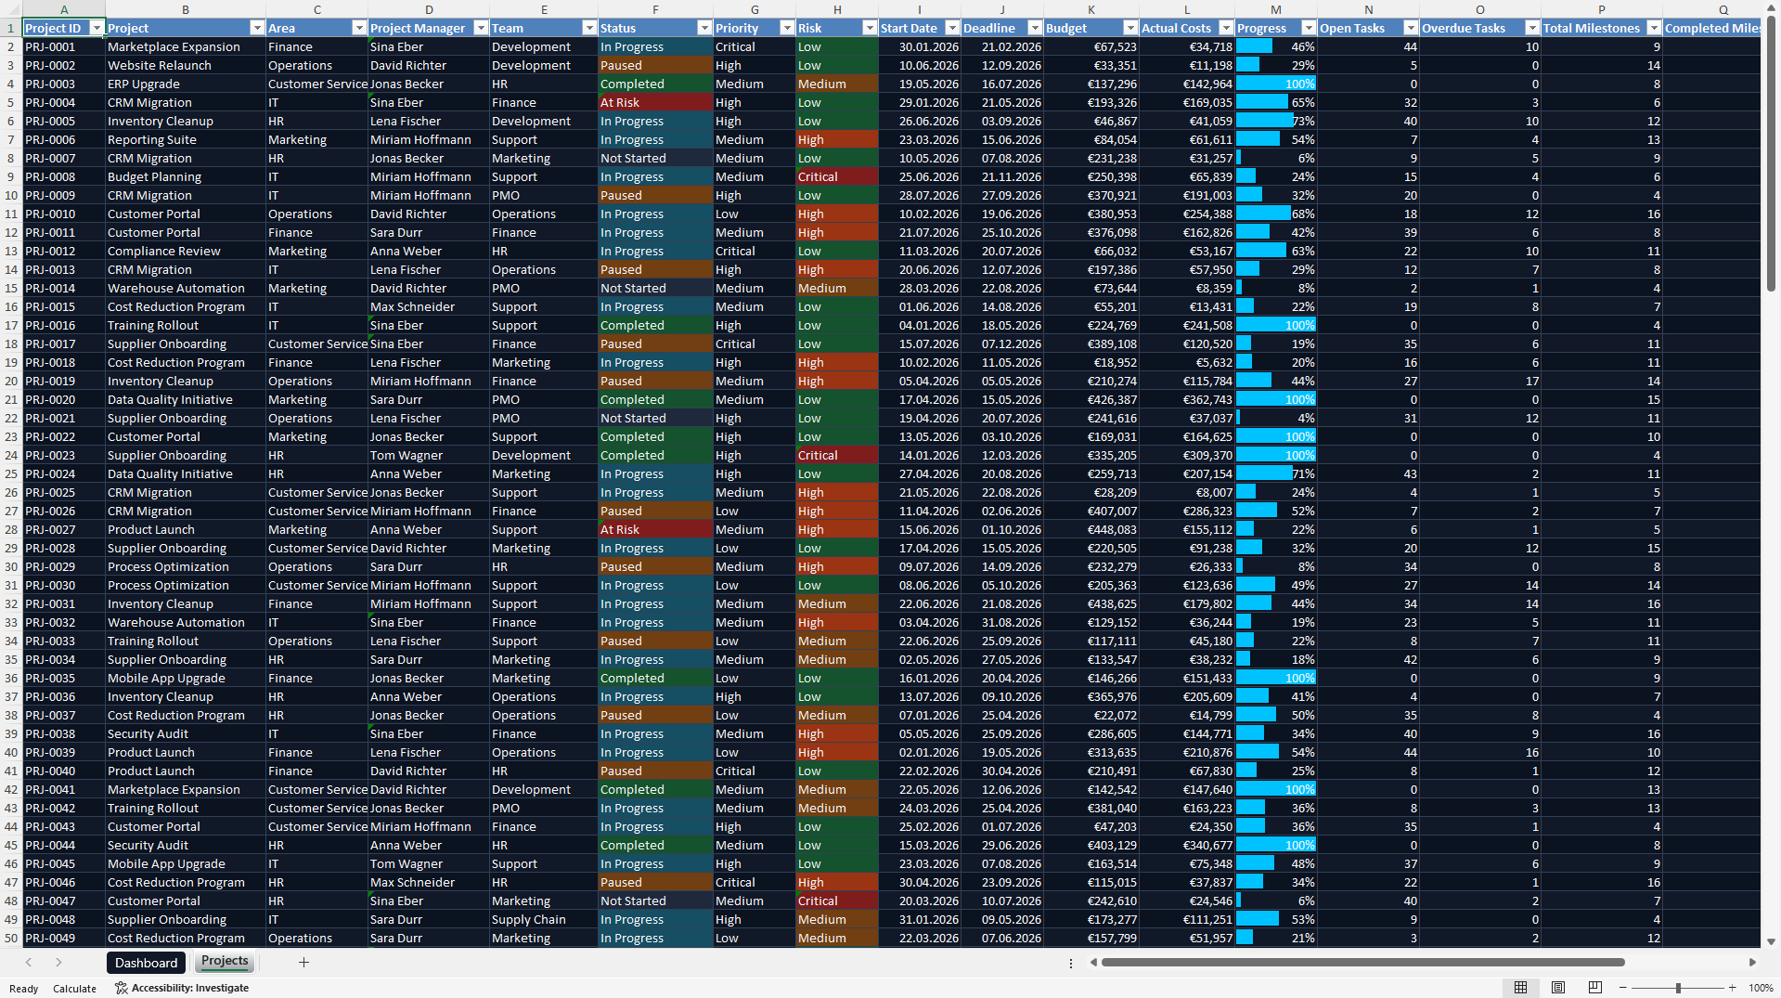Open the Start Date filter dropdown
Screen dimensions: 1781x998
(x=952, y=28)
